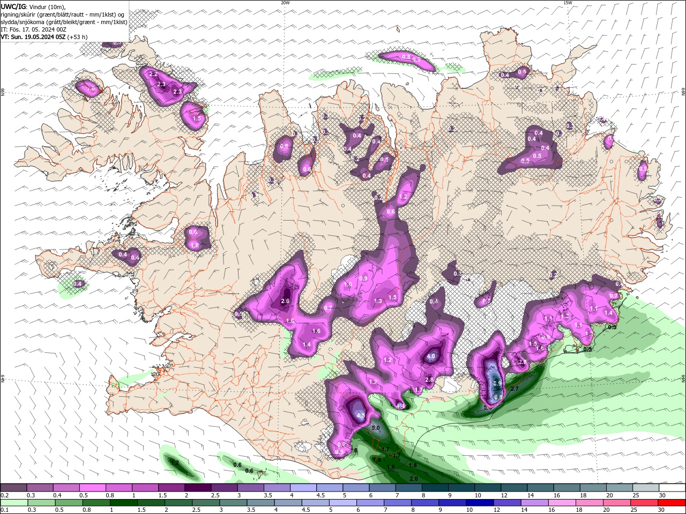Click the 4.0 snowfall value on the map
The width and height of the screenshot is (686, 514).
(431, 356)
